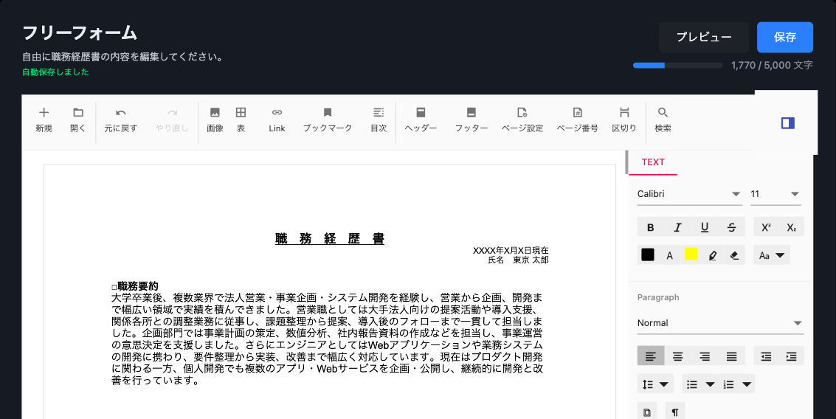Save the document with 保存 button
Screen dimensions: 836x419
tap(785, 38)
